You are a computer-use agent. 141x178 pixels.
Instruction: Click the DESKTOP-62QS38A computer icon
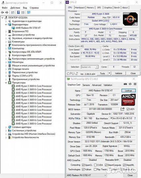coord(6,18)
